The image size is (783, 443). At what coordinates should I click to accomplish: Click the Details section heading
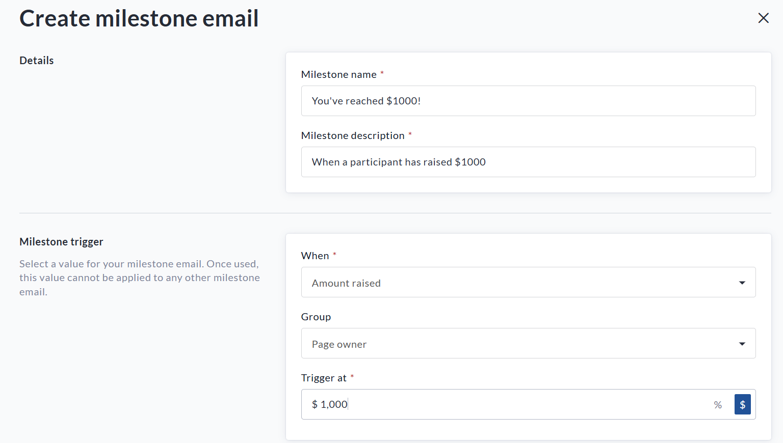(37, 61)
